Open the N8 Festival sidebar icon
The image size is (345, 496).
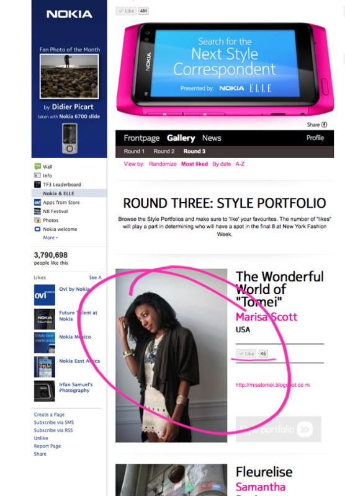click(37, 211)
